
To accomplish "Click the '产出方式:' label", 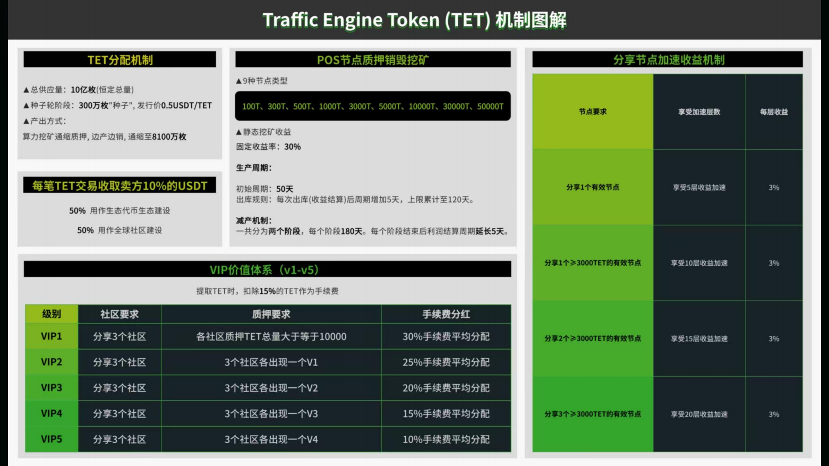I will 45,121.
